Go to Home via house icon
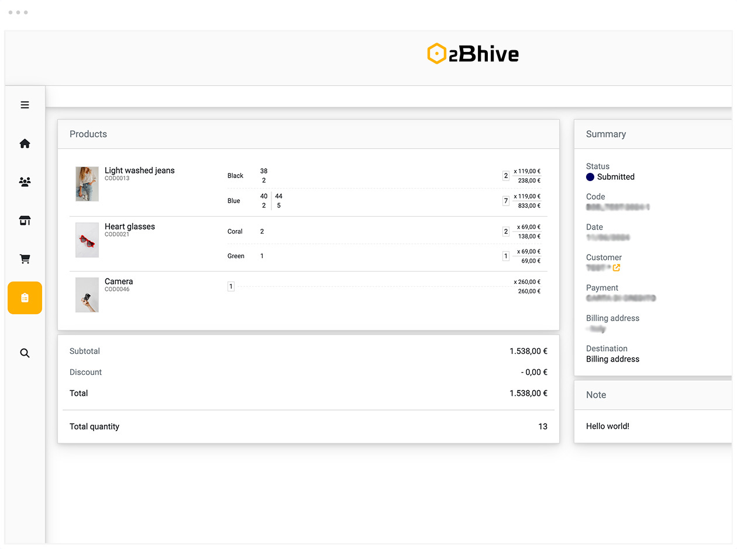The height and width of the screenshot is (549, 737). pyautogui.click(x=25, y=144)
